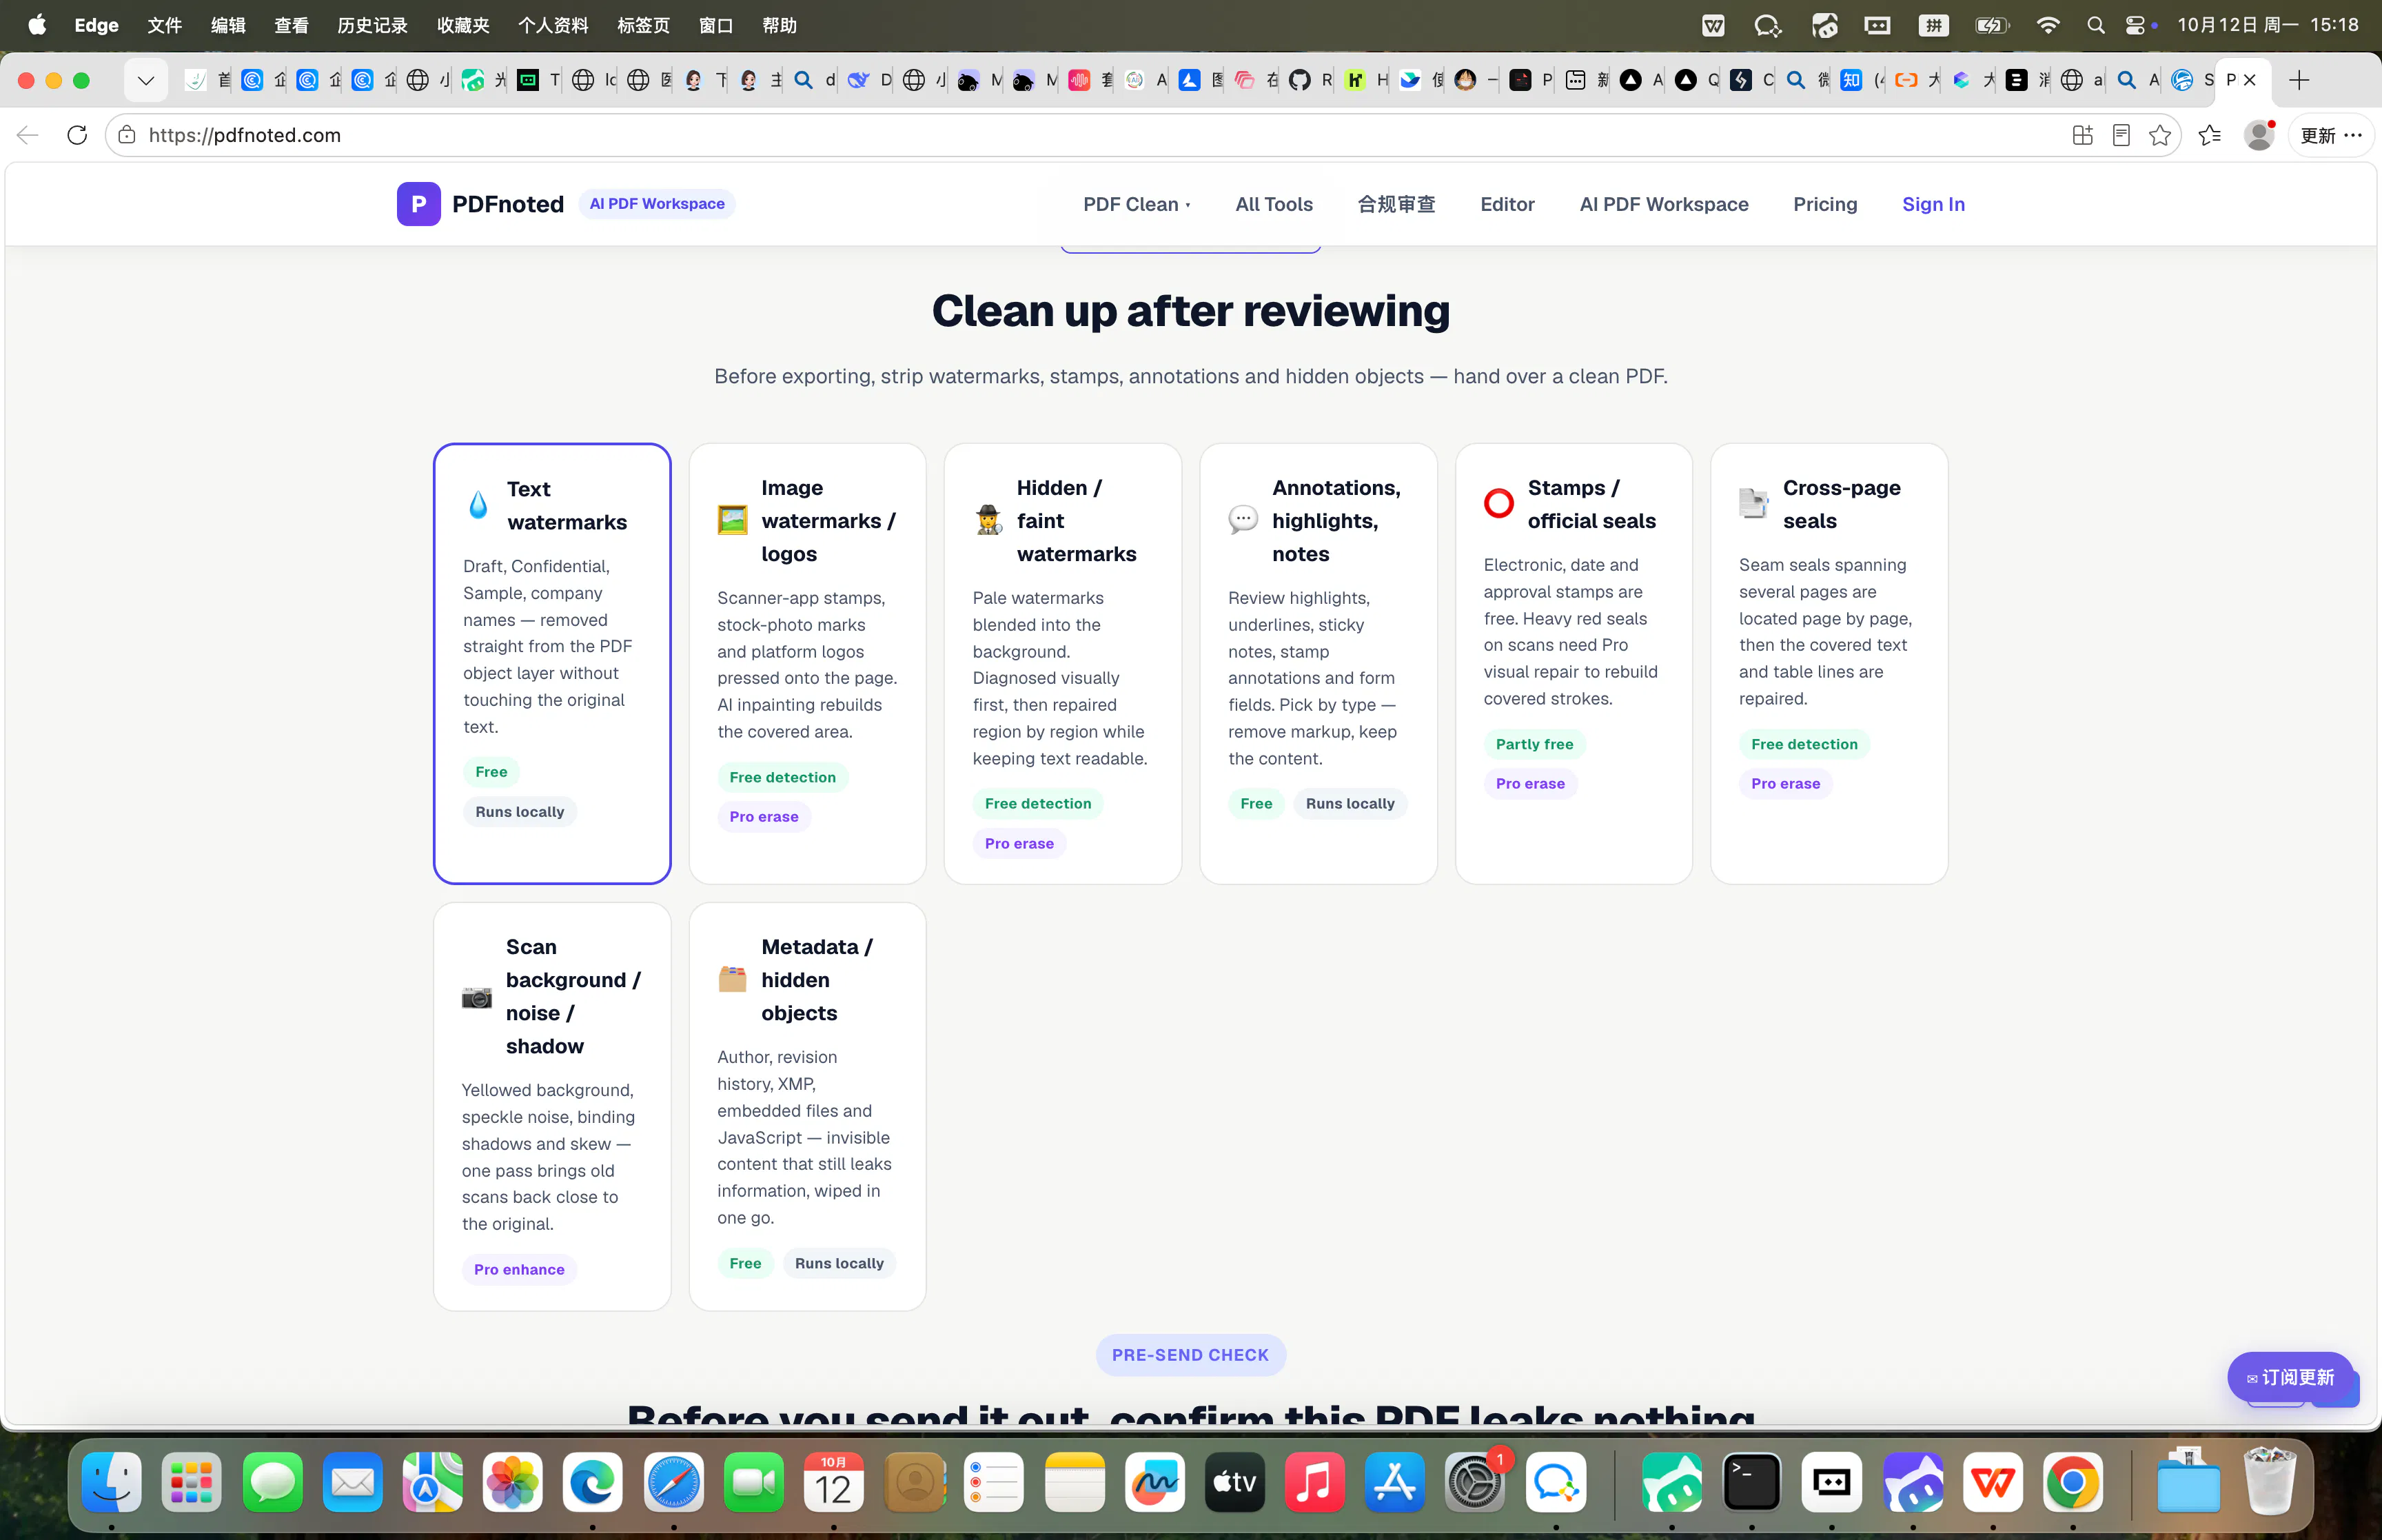Image resolution: width=2382 pixels, height=1540 pixels.
Task: Add page to favorites star
Action: coord(2159,135)
